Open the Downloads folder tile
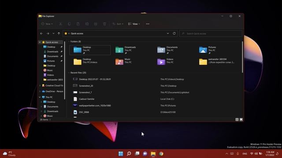This screenshot has width=282, height=158. pos(132,50)
